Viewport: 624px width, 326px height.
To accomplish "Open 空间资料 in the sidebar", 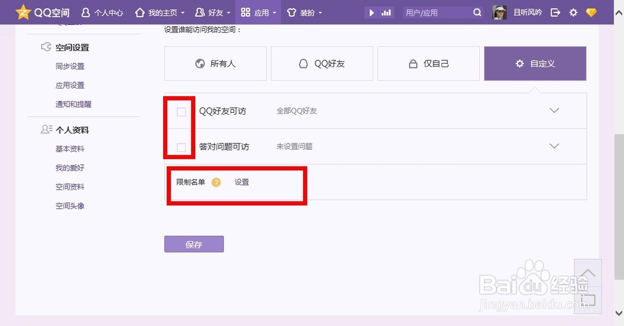I will pos(70,187).
